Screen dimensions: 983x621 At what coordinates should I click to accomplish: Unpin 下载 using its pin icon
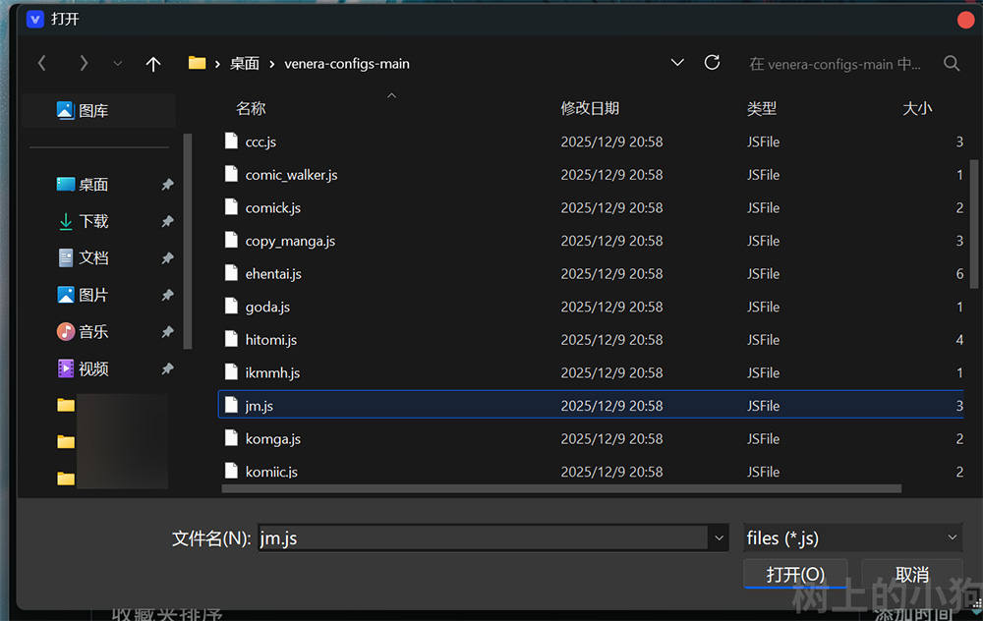pos(167,222)
